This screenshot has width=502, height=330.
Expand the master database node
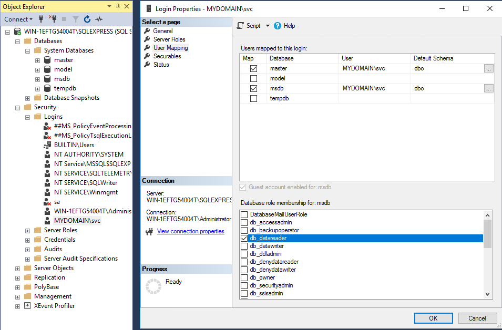coord(37,60)
